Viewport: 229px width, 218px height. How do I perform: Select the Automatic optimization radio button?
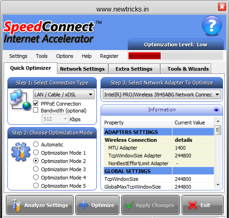36,144
